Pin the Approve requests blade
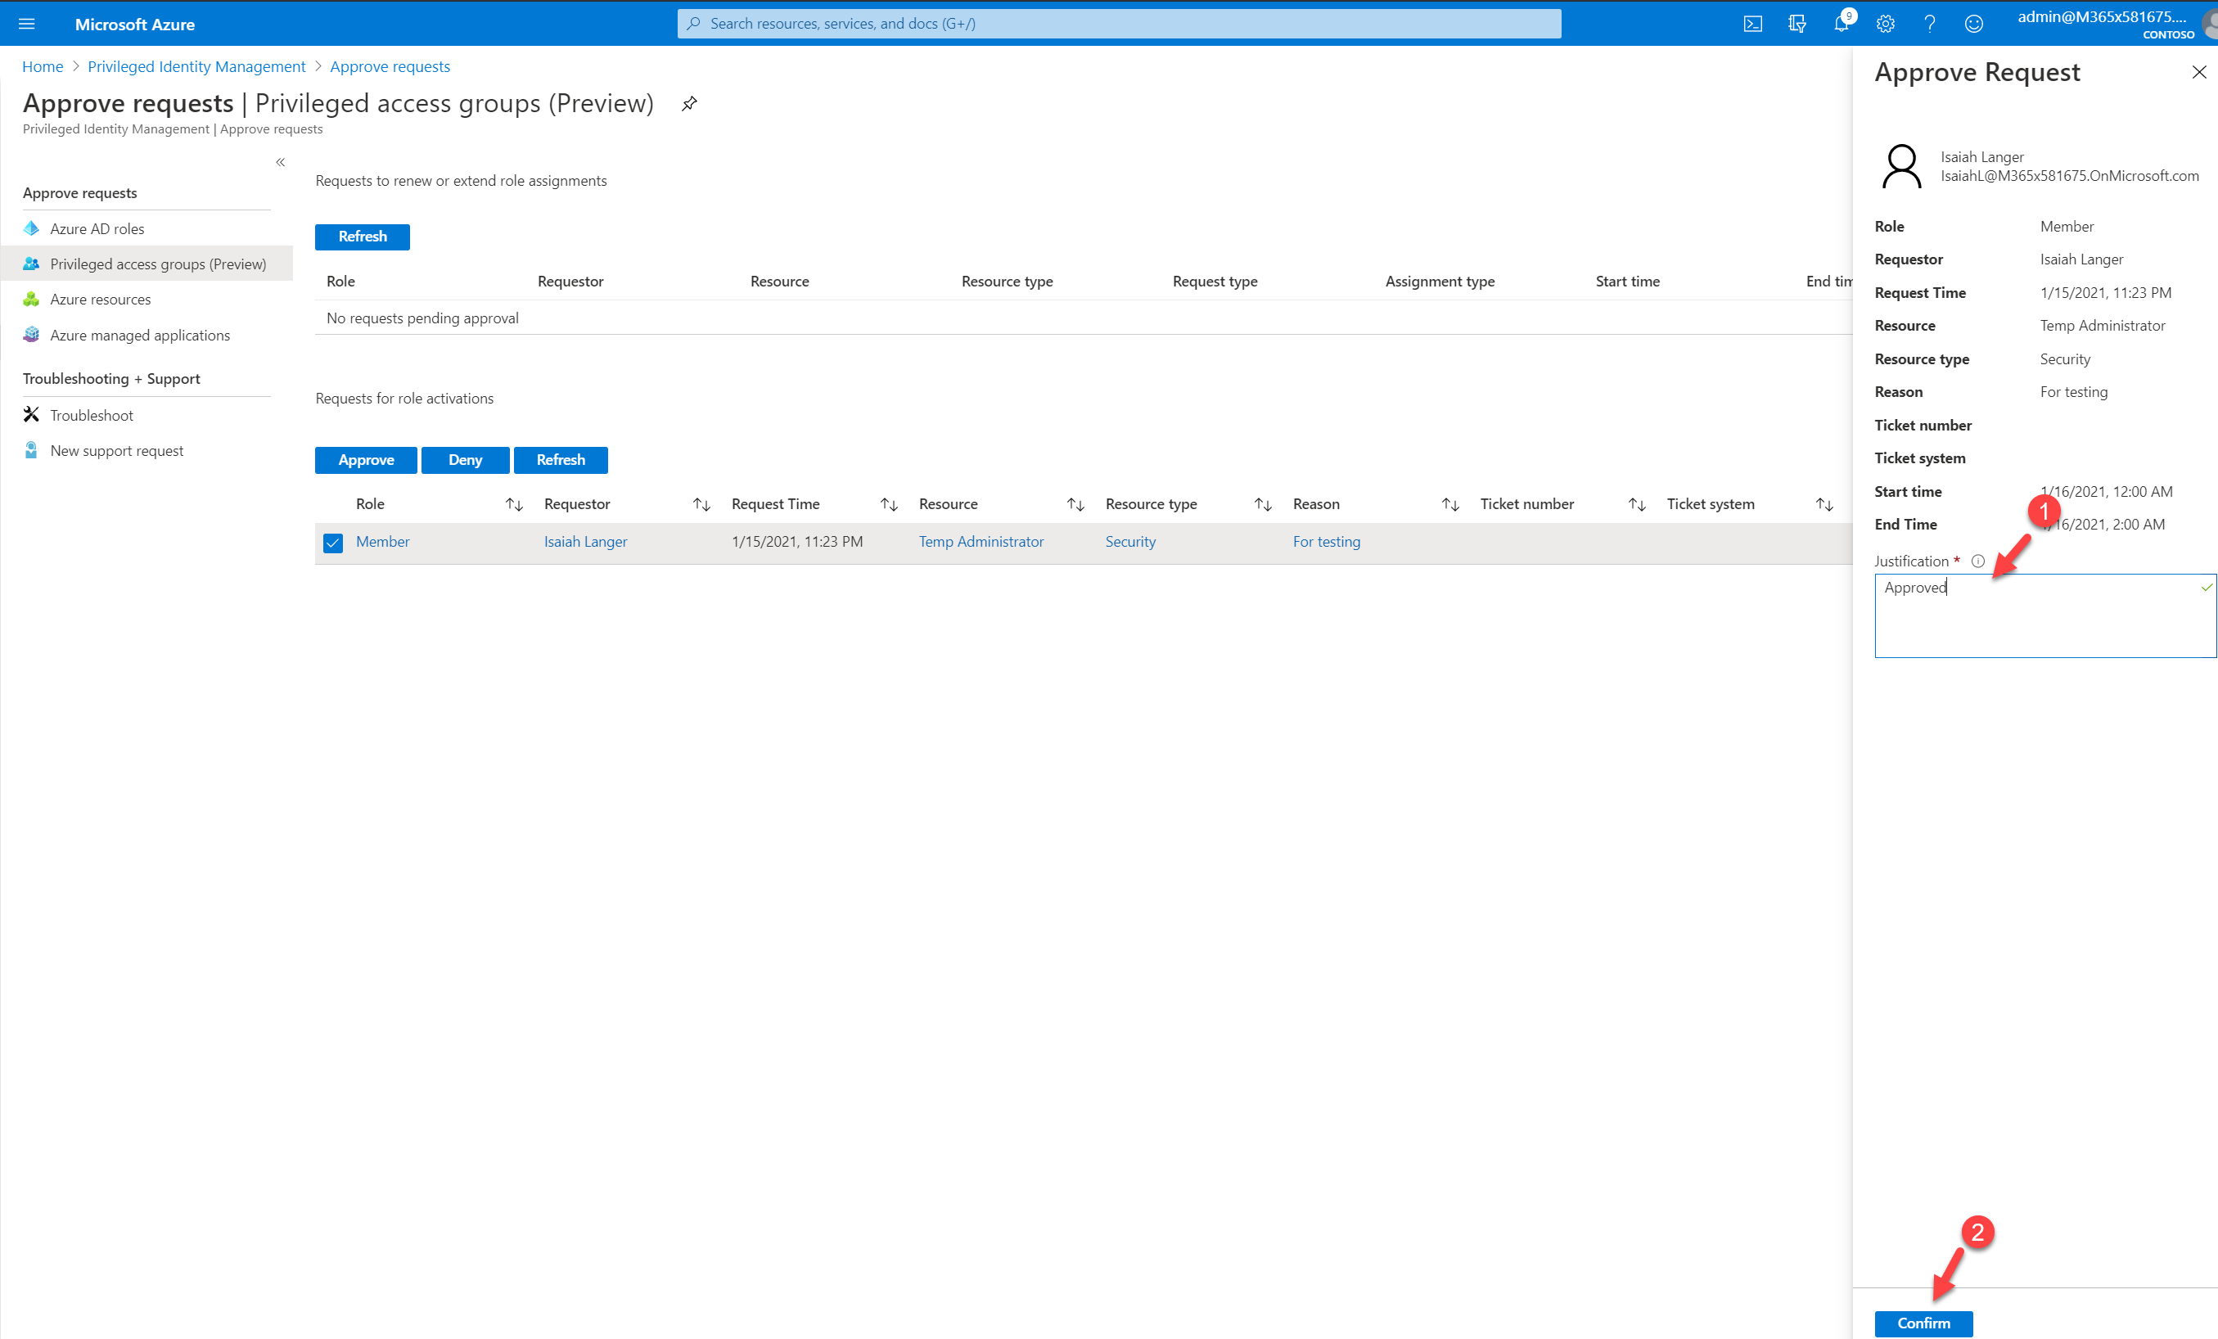2218x1339 pixels. pyautogui.click(x=689, y=104)
